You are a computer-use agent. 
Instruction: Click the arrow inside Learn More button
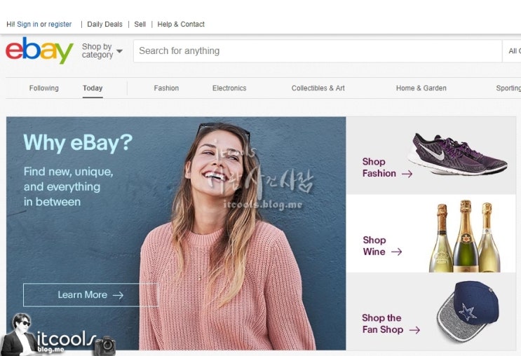click(x=118, y=295)
